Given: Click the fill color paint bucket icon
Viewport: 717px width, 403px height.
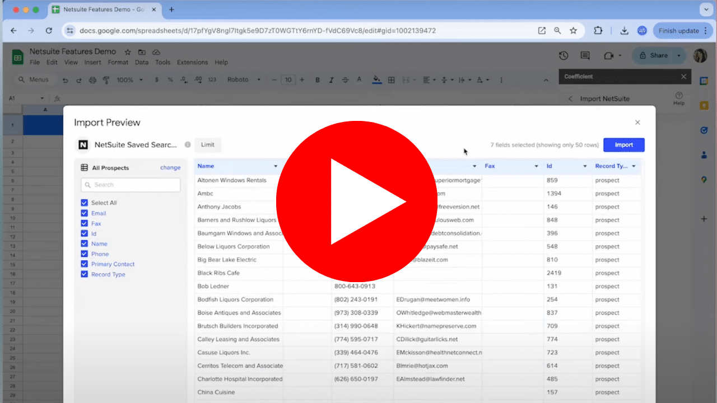Looking at the screenshot, I should coord(376,79).
